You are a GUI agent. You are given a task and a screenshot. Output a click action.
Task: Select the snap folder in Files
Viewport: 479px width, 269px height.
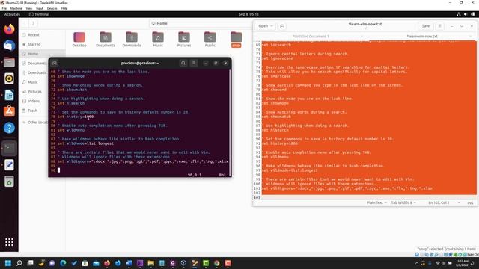(237, 40)
